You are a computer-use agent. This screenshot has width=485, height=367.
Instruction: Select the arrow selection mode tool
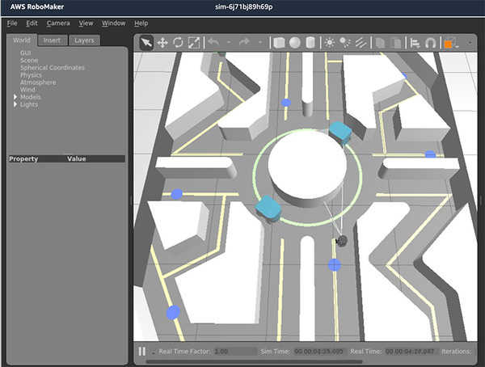point(146,42)
